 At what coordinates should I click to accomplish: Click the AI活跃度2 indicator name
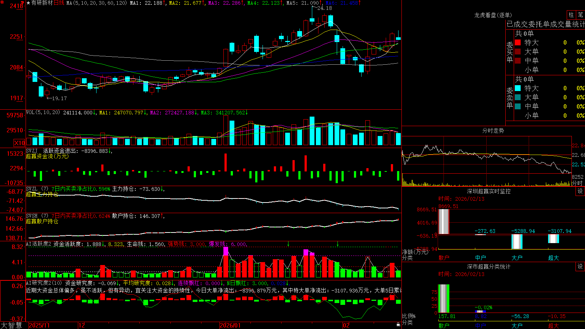tap(39, 244)
